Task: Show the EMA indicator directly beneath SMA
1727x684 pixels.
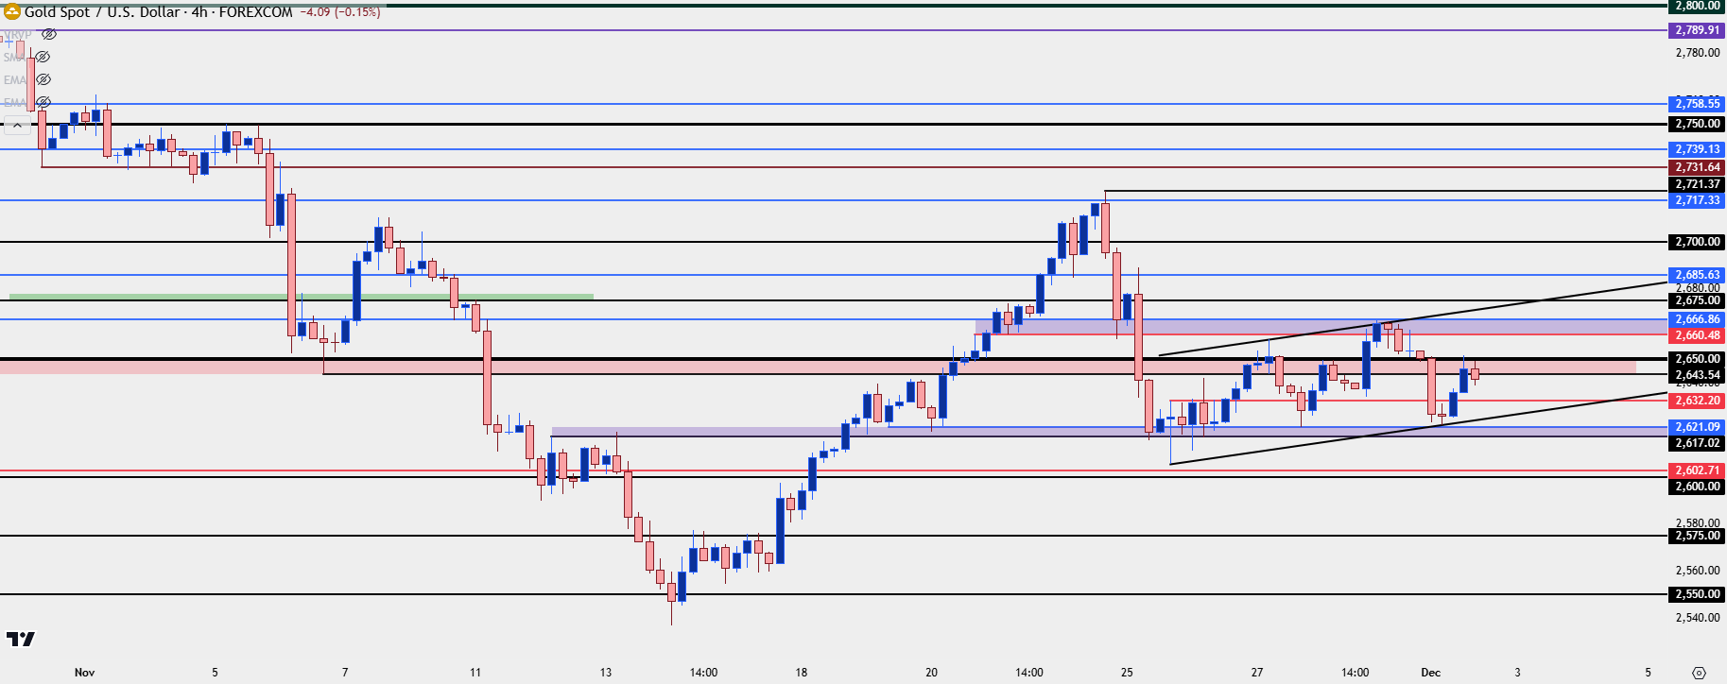Action: pos(43,79)
